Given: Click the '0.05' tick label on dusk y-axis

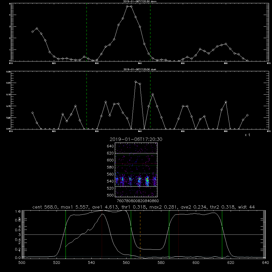Looking at the screenshot, I should pos(8,118).
